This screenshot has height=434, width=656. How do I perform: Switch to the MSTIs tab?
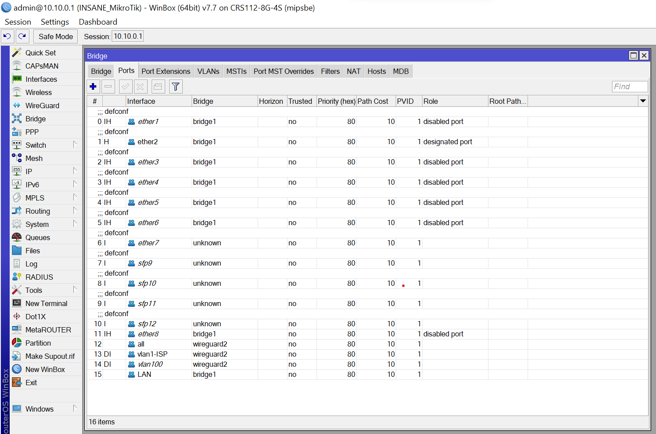[x=237, y=71]
